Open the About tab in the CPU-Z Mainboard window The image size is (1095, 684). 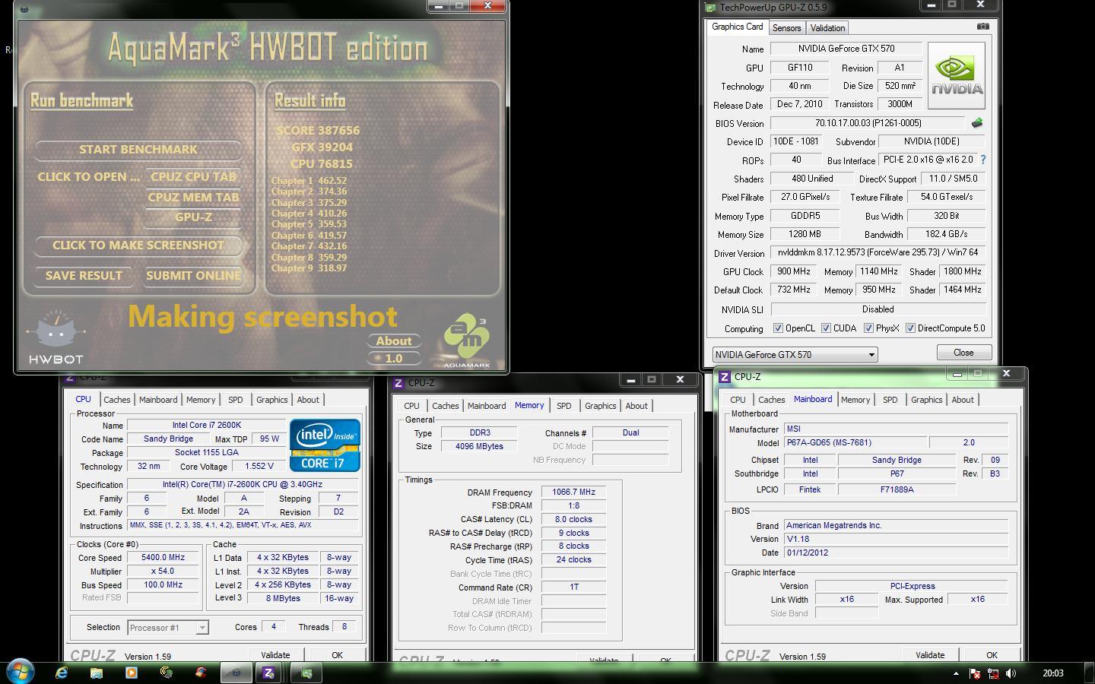tap(963, 400)
